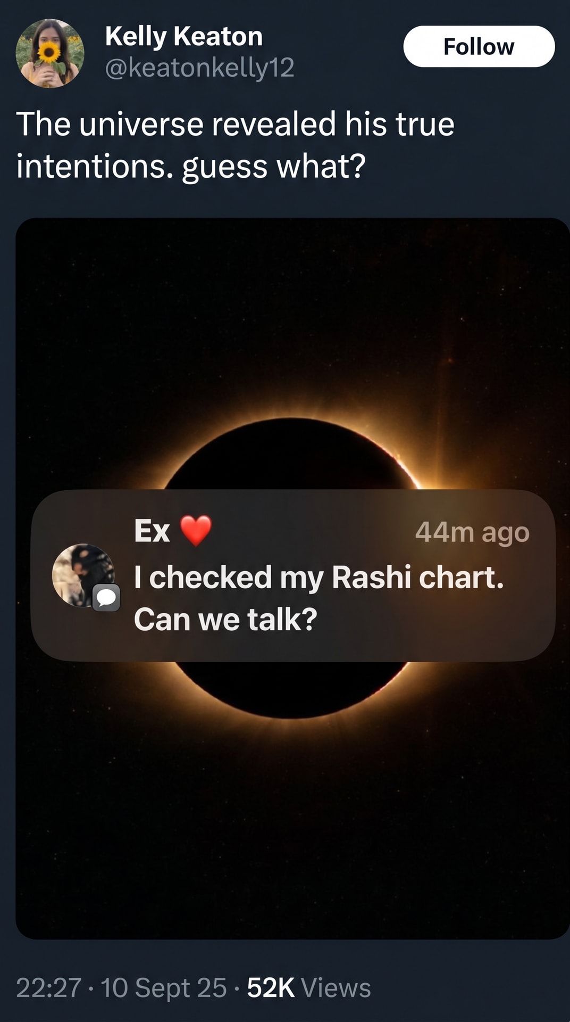
Task: Tap the 'Can we talk?' message line
Action: (225, 620)
